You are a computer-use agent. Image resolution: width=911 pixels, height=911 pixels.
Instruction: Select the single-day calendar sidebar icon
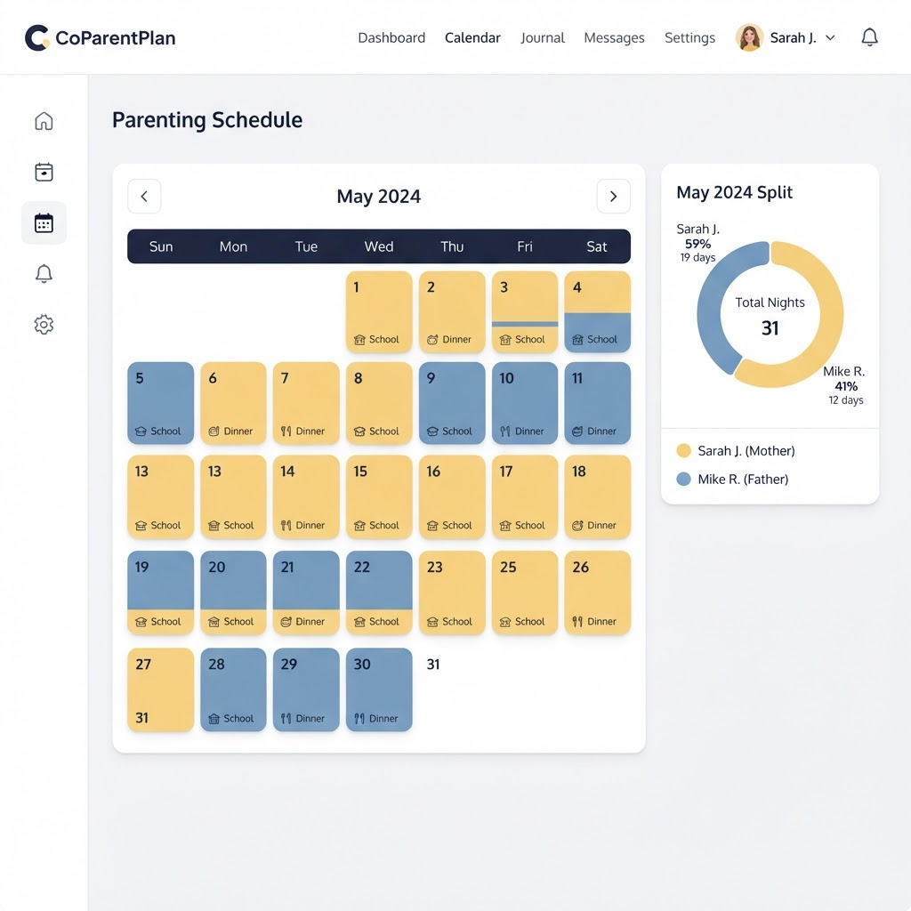tap(44, 172)
